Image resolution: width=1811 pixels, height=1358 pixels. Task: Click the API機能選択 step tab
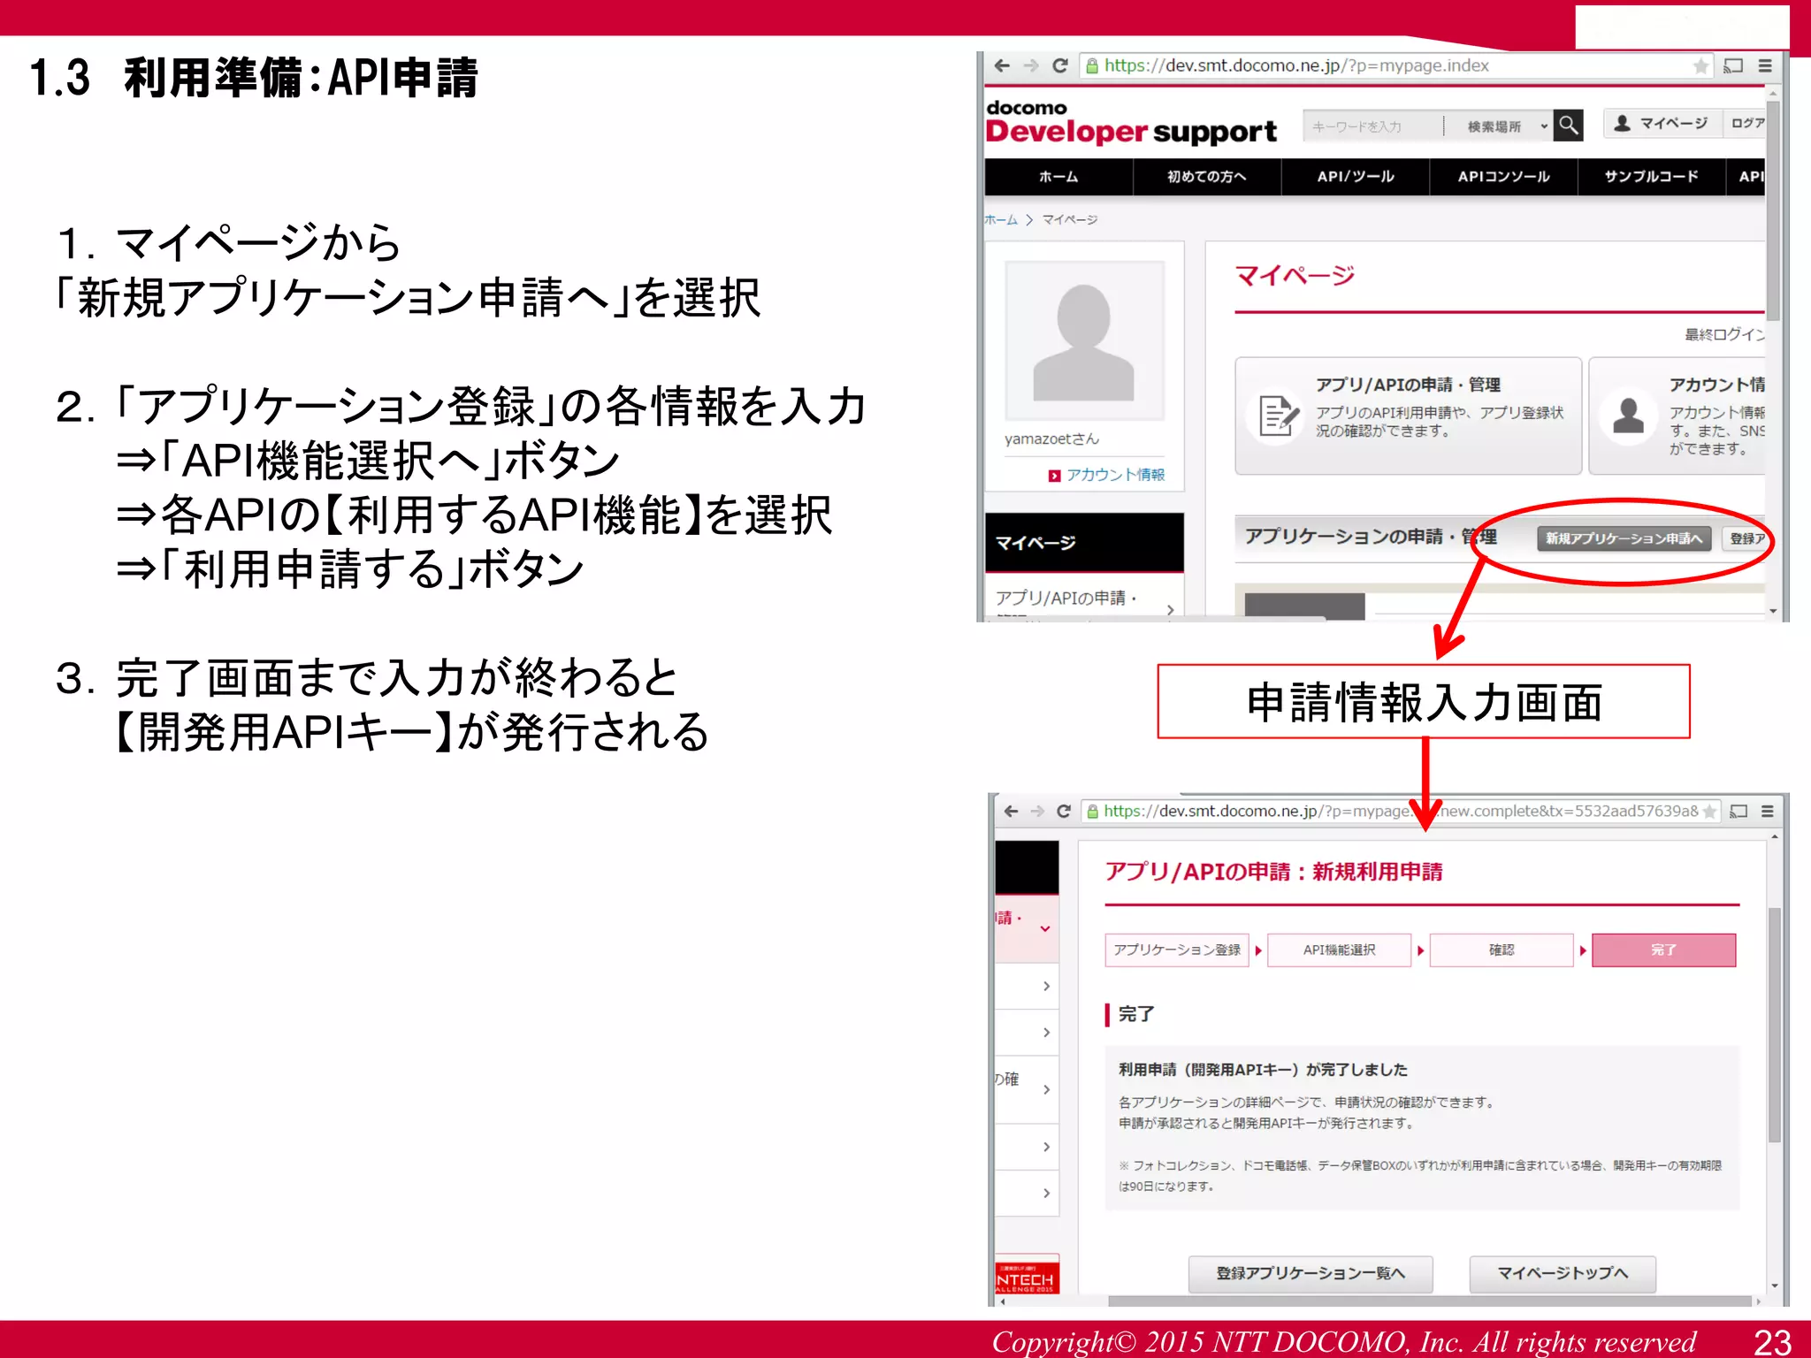1339,950
